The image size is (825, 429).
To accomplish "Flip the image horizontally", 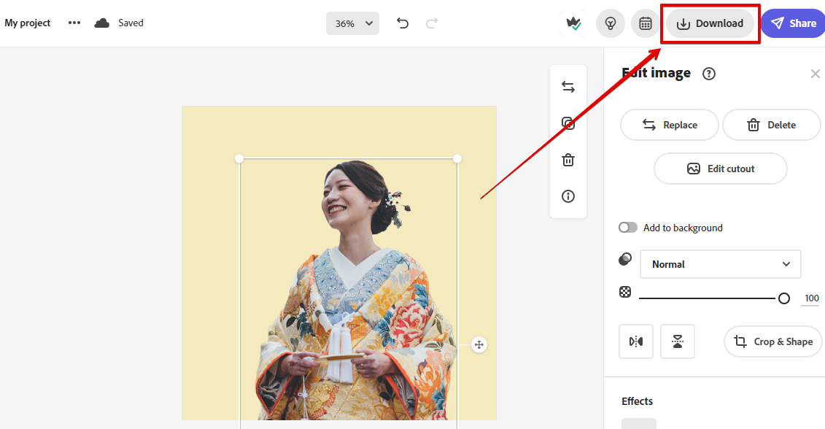I will point(635,341).
